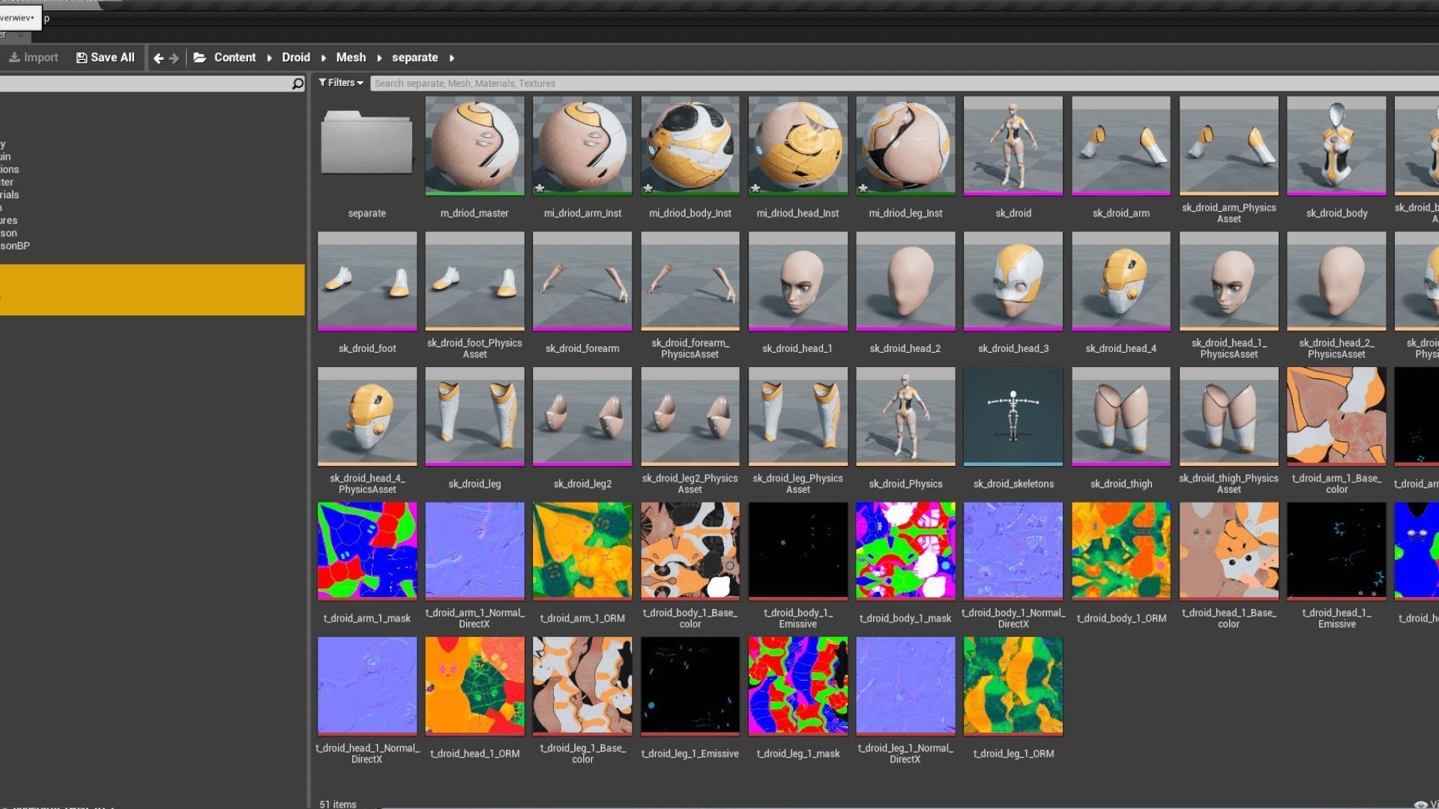Select the sk_droid_skeletons asset
The width and height of the screenshot is (1439, 809).
tap(1013, 416)
